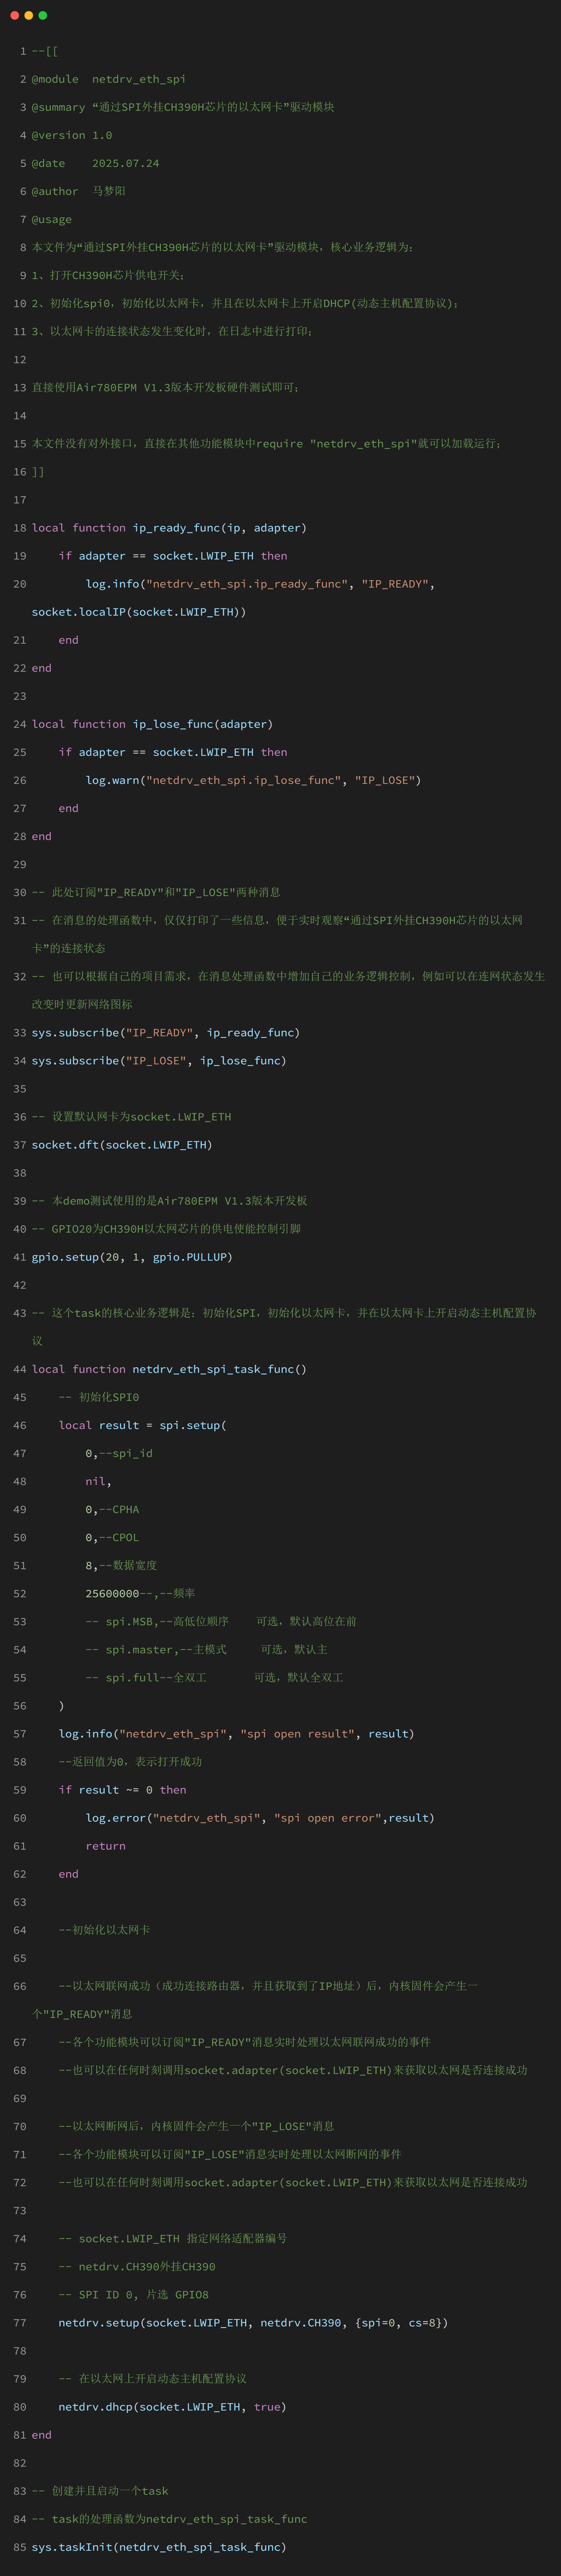Click the gpio.setup call on line 41
The width and height of the screenshot is (561, 2576).
tap(65, 1257)
